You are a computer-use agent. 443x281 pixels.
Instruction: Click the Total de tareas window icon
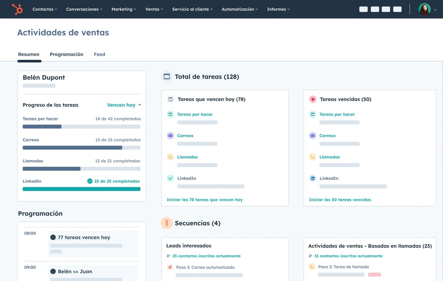167,76
